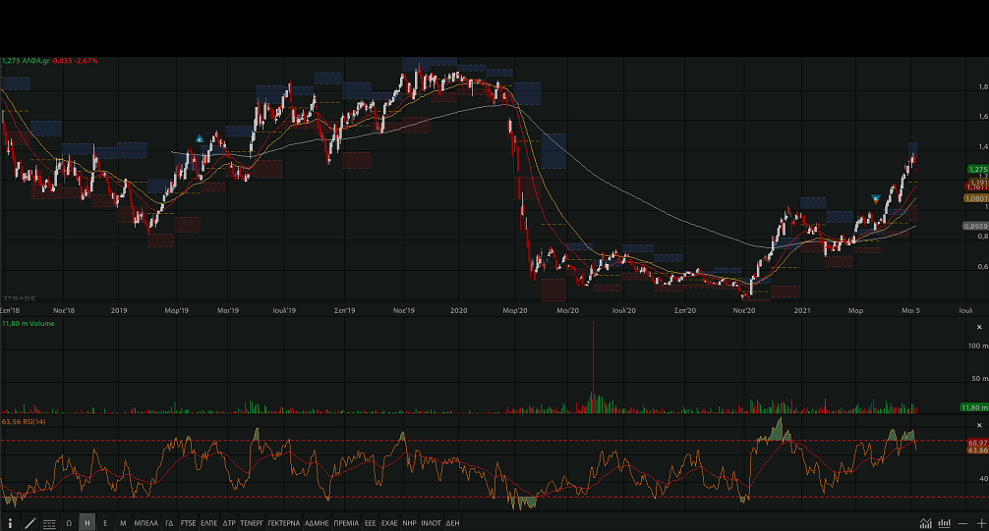This screenshot has width=989, height=531.
Task: Open the indicators icon left of minus button
Action: 945,523
